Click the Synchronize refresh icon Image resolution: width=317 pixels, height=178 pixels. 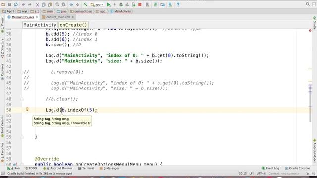pos(16,4)
